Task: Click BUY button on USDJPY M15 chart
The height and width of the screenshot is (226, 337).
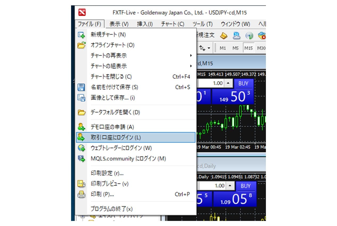Action: pos(243,83)
